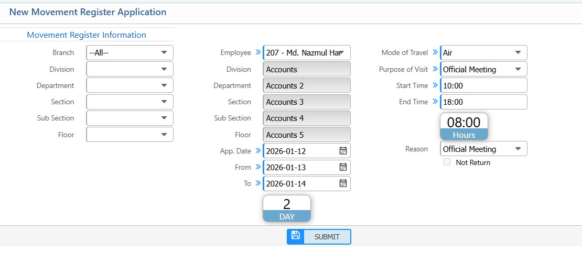Click the Sub Section field Accounts 4
This screenshot has height=275, width=582.
pos(307,118)
